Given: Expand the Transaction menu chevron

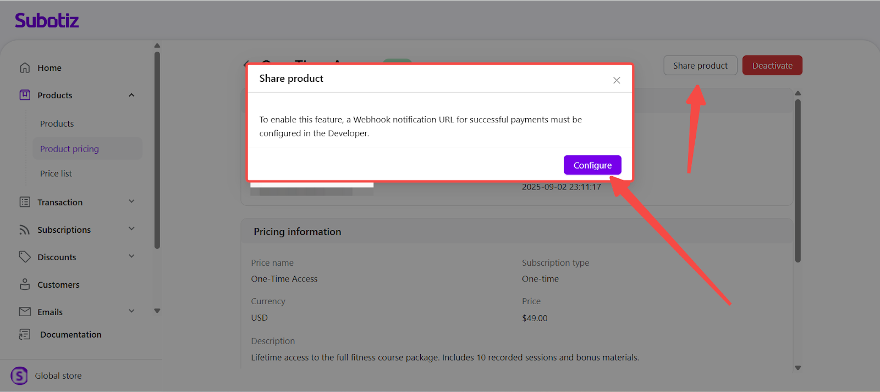Looking at the screenshot, I should [x=131, y=201].
